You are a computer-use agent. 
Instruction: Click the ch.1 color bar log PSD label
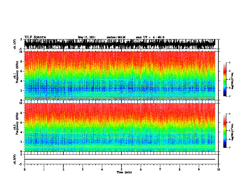coord(233,81)
